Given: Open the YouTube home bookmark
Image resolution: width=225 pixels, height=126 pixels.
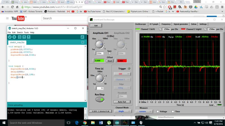Looking at the screenshot, I should click(92, 12).
